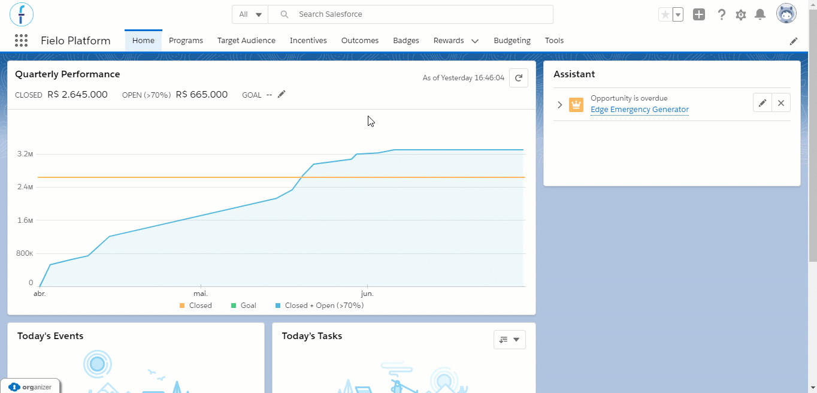Viewport: 817px width, 393px height.
Task: View notifications bell icon
Action: 760,14
